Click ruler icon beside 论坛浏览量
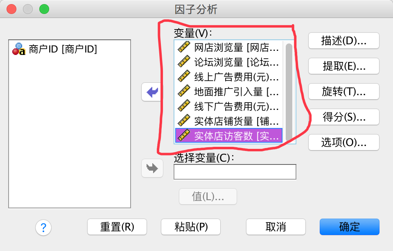393x251 pixels. click(x=184, y=62)
